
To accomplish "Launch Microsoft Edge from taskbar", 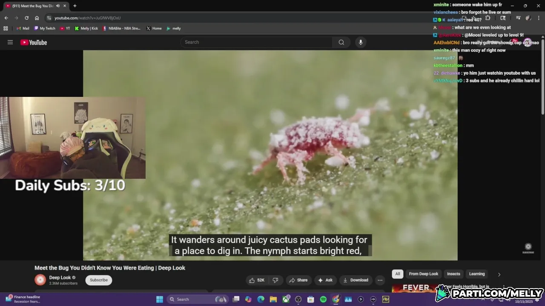I will [x=261, y=299].
